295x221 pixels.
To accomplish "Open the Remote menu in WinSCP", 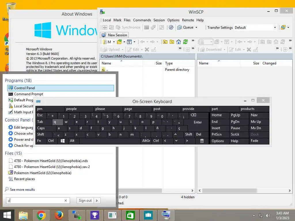I will [188, 20].
